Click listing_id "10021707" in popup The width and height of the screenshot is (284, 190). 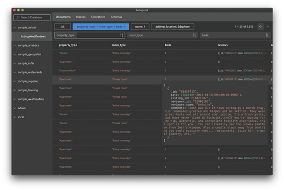pyautogui.click(x=200, y=98)
